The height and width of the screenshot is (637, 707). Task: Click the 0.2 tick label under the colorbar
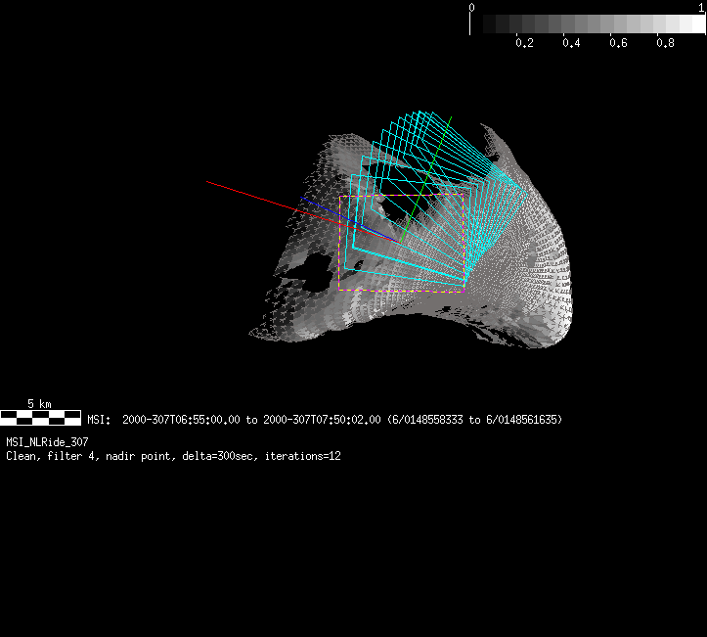coord(524,44)
